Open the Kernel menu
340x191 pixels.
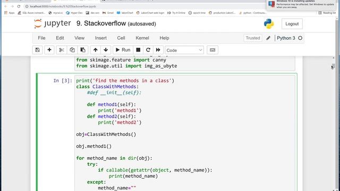tap(142, 38)
